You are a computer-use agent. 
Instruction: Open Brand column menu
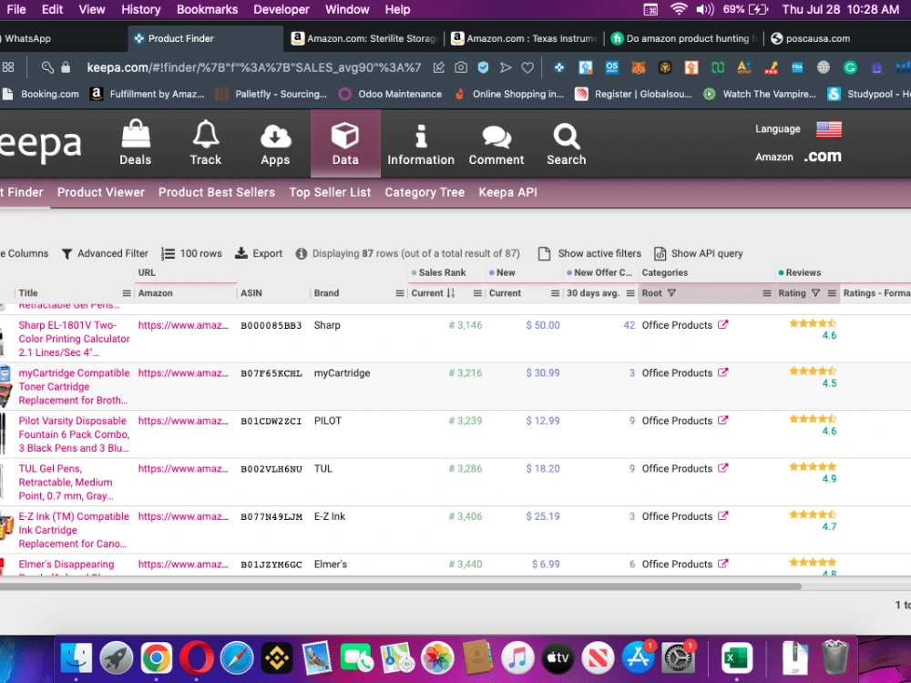tap(400, 293)
